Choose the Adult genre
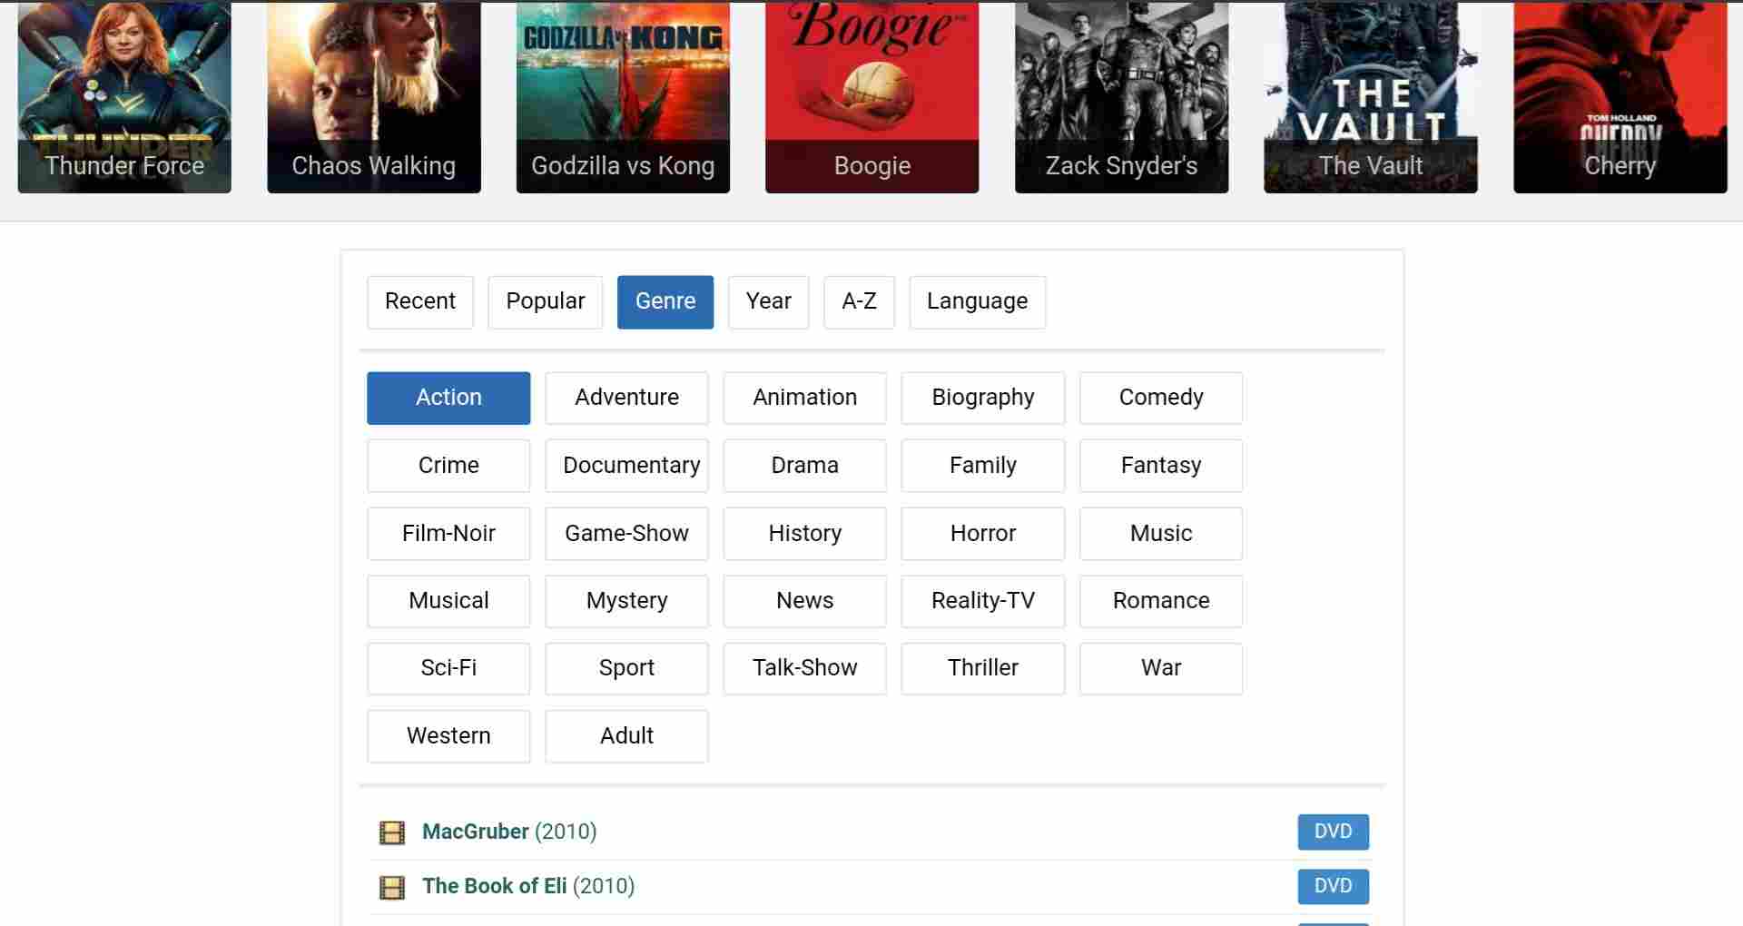The height and width of the screenshot is (926, 1743). tap(626, 736)
